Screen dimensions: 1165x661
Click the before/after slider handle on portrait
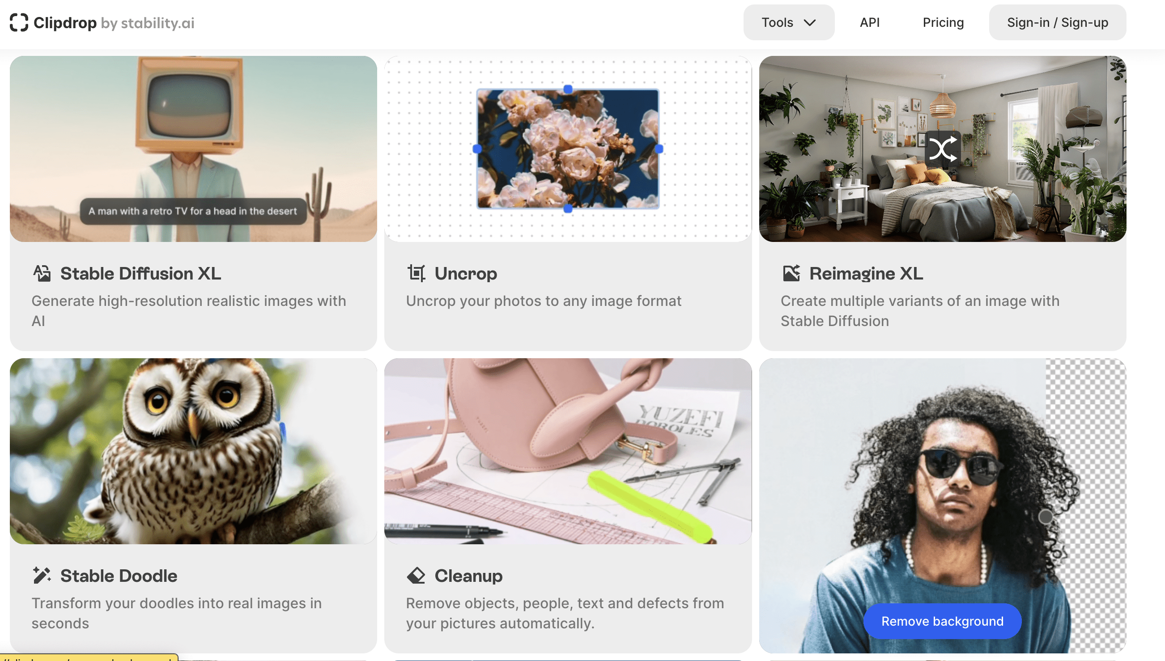tap(1046, 517)
